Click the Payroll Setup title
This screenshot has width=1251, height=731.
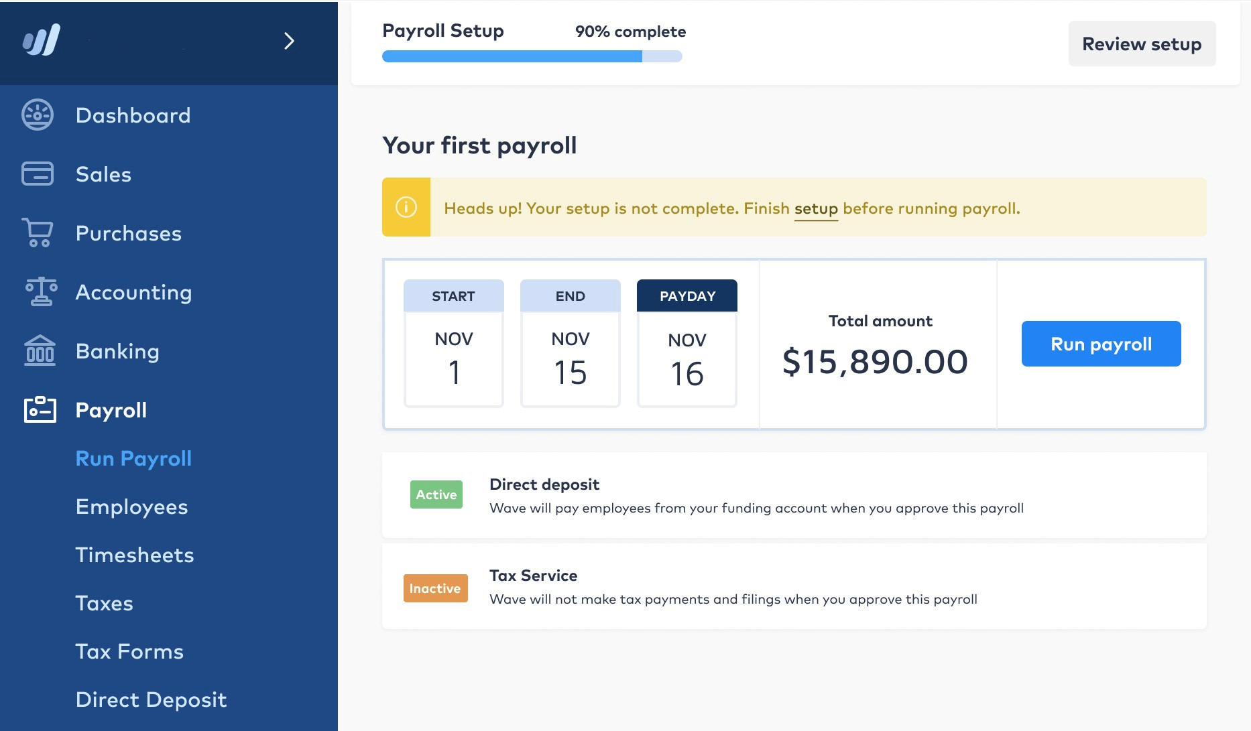443,31
